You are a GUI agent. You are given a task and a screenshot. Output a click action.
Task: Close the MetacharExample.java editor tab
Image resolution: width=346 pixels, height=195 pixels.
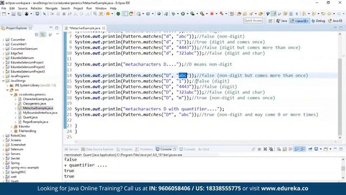[104, 28]
